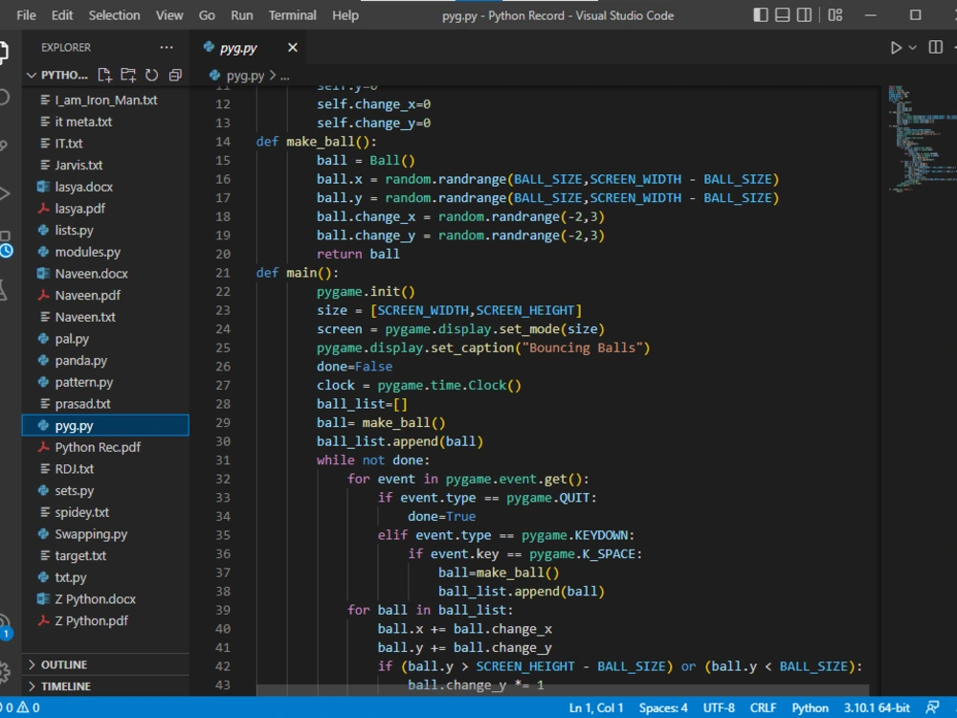This screenshot has height=718, width=957.
Task: Open 'Python Rec.pdf' from the file list
Action: pyautogui.click(x=105, y=447)
